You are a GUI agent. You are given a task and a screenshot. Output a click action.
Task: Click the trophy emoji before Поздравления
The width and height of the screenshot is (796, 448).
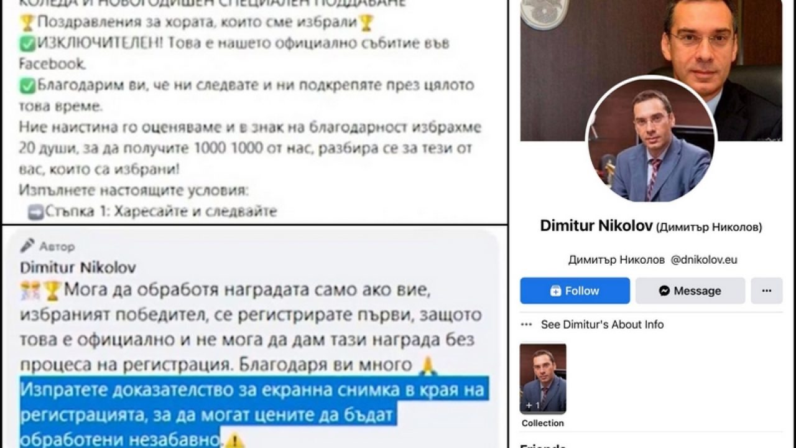(27, 23)
